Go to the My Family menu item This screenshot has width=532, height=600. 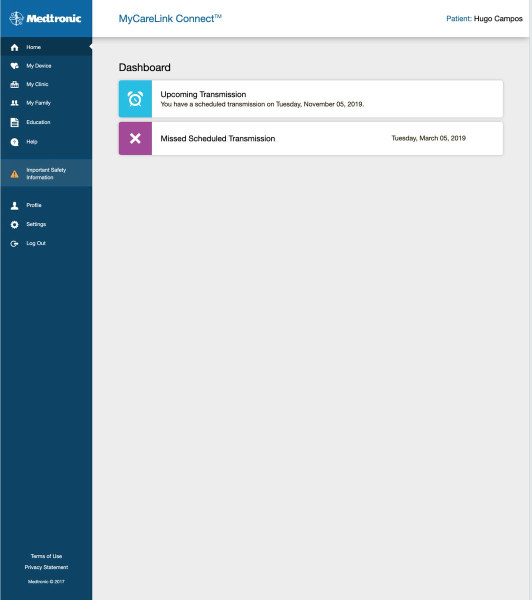(x=46, y=103)
